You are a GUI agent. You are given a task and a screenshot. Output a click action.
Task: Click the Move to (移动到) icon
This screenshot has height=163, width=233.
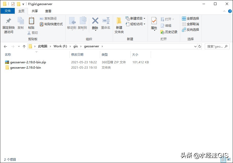click(72, 21)
